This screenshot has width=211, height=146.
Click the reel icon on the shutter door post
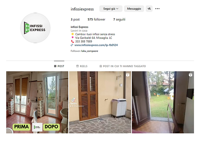coord(128,75)
